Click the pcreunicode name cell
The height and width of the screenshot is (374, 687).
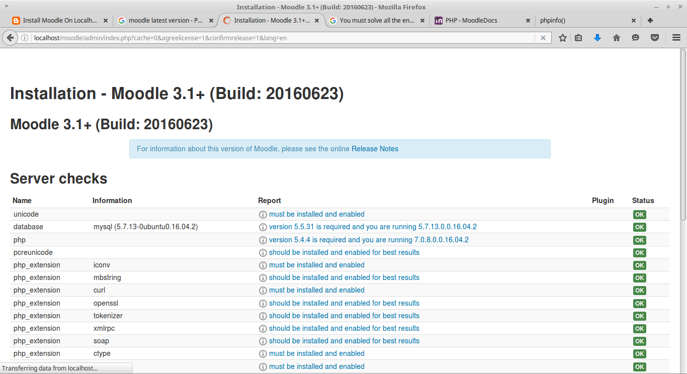33,253
